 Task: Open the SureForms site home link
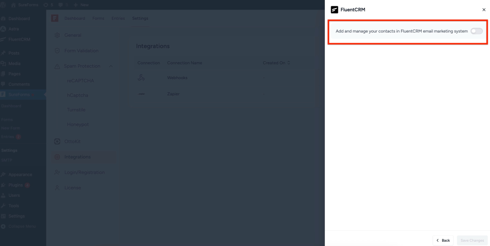(24, 5)
